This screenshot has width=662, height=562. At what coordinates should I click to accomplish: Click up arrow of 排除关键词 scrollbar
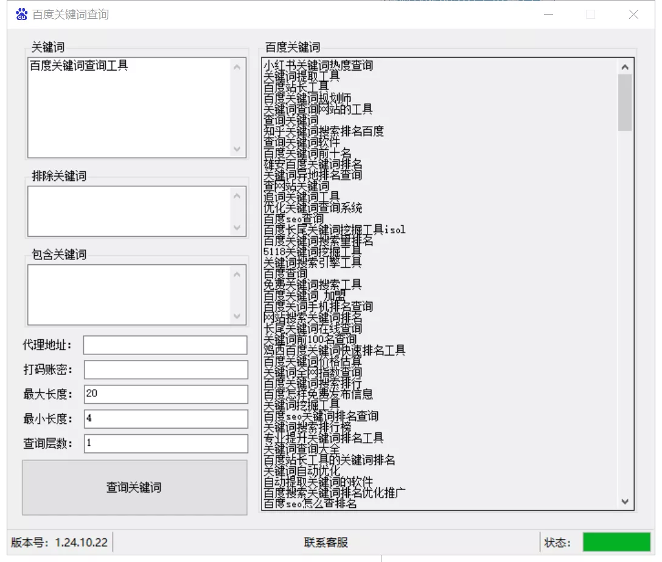[237, 195]
